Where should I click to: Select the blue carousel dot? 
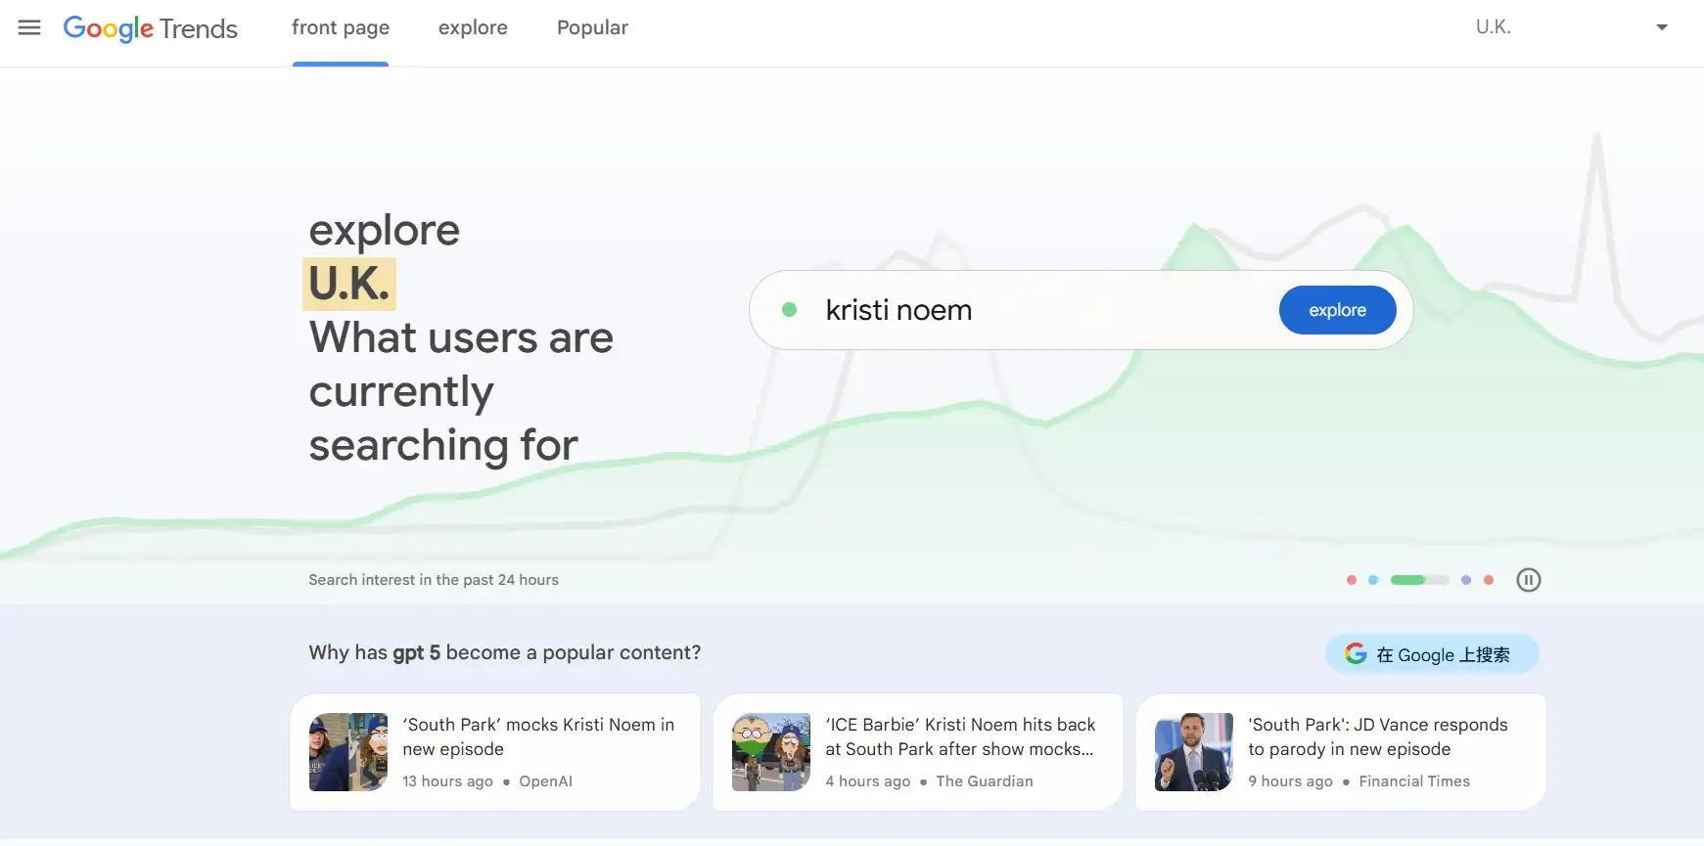tap(1373, 580)
